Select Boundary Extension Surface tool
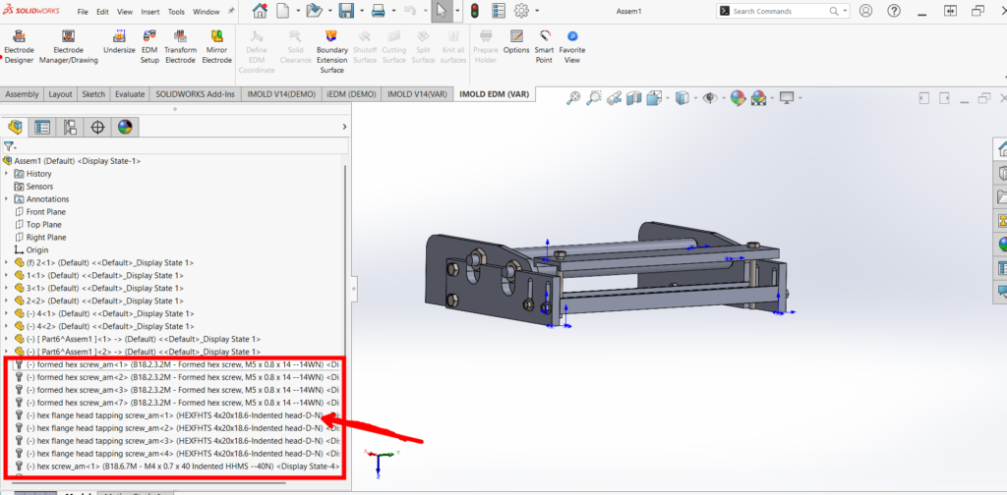This screenshot has width=1007, height=495. click(332, 51)
